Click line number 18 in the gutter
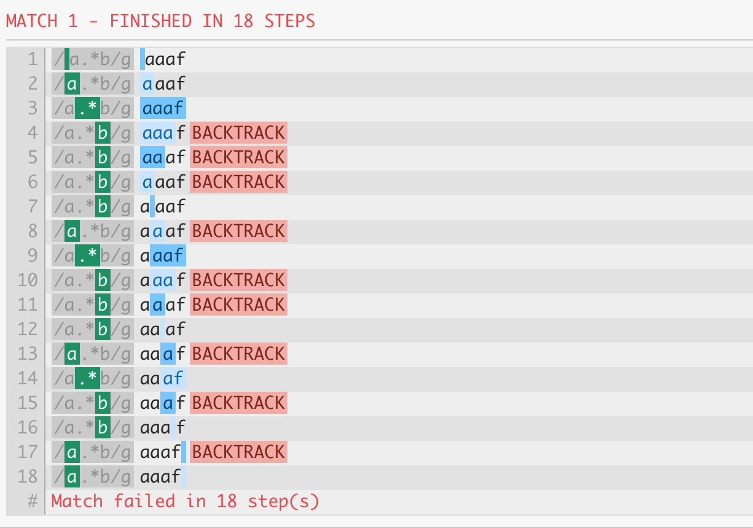This screenshot has height=528, width=753. pyautogui.click(x=28, y=477)
